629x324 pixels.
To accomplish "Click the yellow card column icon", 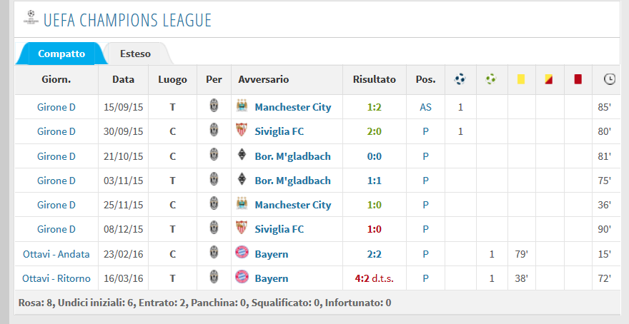I will click(x=521, y=79).
